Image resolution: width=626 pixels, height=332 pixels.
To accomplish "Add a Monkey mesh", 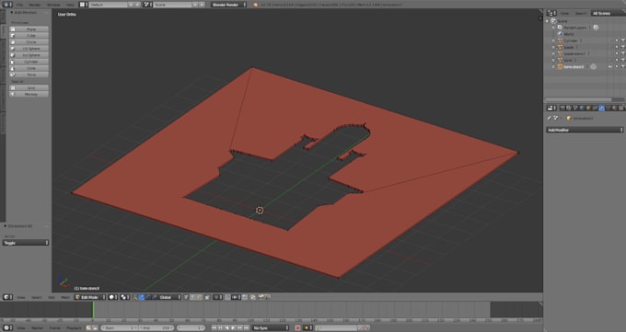I will click(29, 94).
